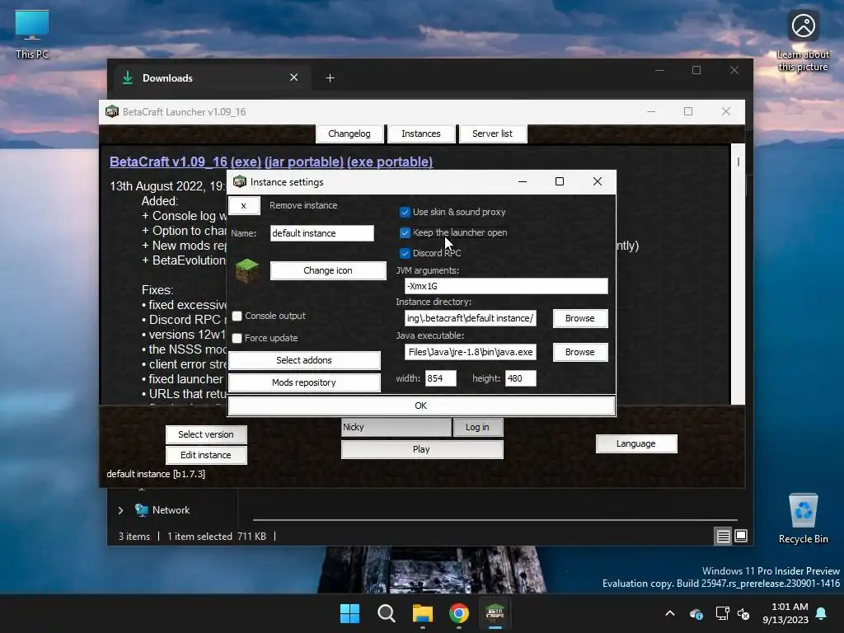Click the changelog vertical scrollbar
844x633 pixels.
click(738, 274)
